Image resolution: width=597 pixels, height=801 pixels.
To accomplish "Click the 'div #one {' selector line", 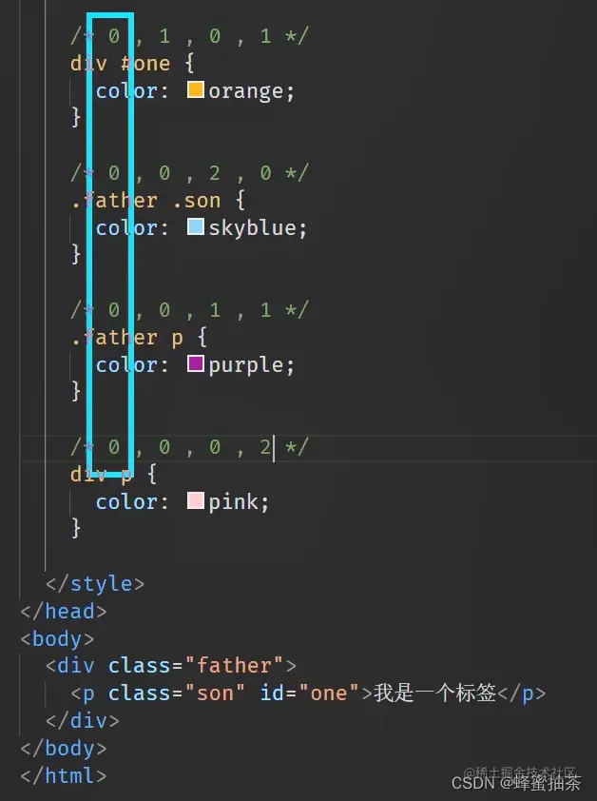I will (x=132, y=64).
